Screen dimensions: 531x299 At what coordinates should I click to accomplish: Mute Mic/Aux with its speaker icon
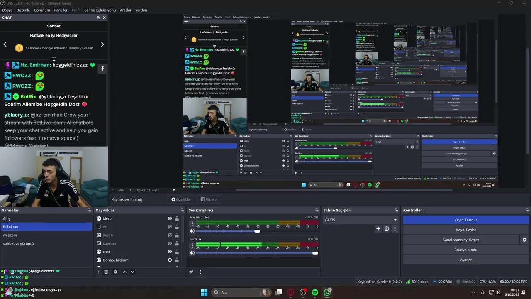click(x=192, y=253)
